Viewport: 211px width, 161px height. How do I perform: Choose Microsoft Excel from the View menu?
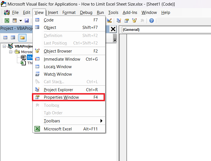point(69,129)
